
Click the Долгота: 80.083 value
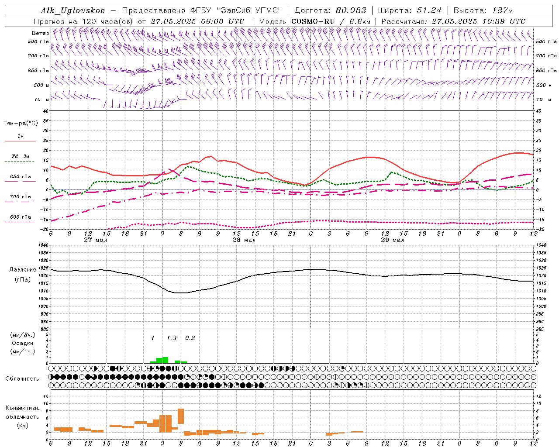(330, 10)
